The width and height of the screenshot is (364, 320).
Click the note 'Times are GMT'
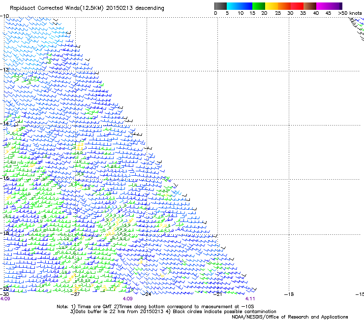95,307
